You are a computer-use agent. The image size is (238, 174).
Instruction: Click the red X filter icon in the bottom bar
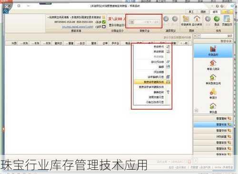coord(189,162)
